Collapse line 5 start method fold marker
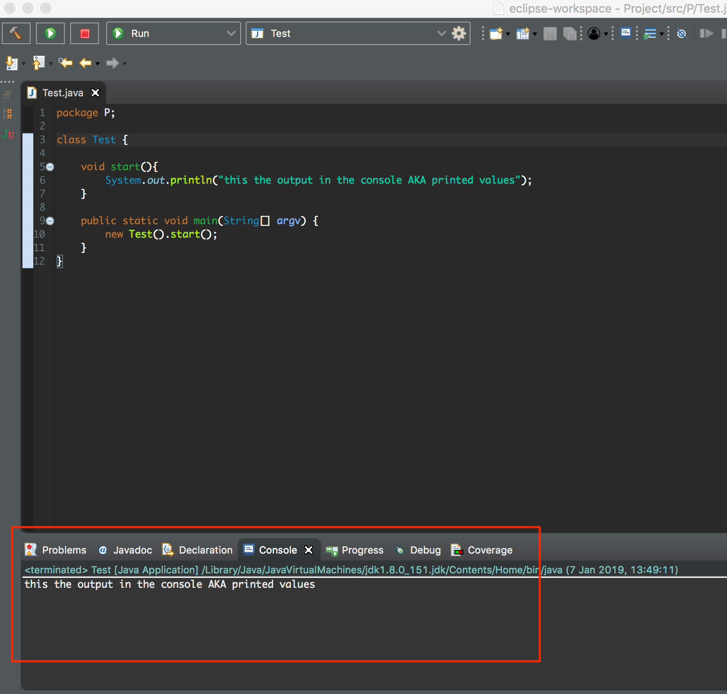Image resolution: width=727 pixels, height=694 pixels. pos(49,167)
